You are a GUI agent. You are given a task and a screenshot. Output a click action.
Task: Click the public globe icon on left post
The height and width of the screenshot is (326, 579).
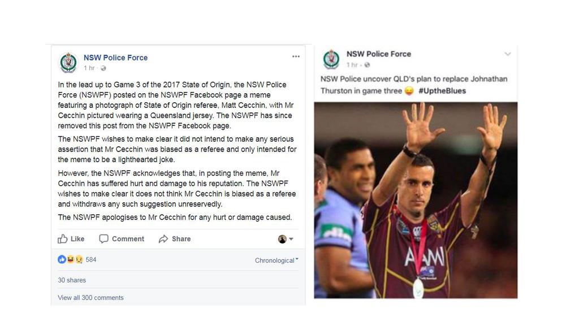tap(103, 68)
